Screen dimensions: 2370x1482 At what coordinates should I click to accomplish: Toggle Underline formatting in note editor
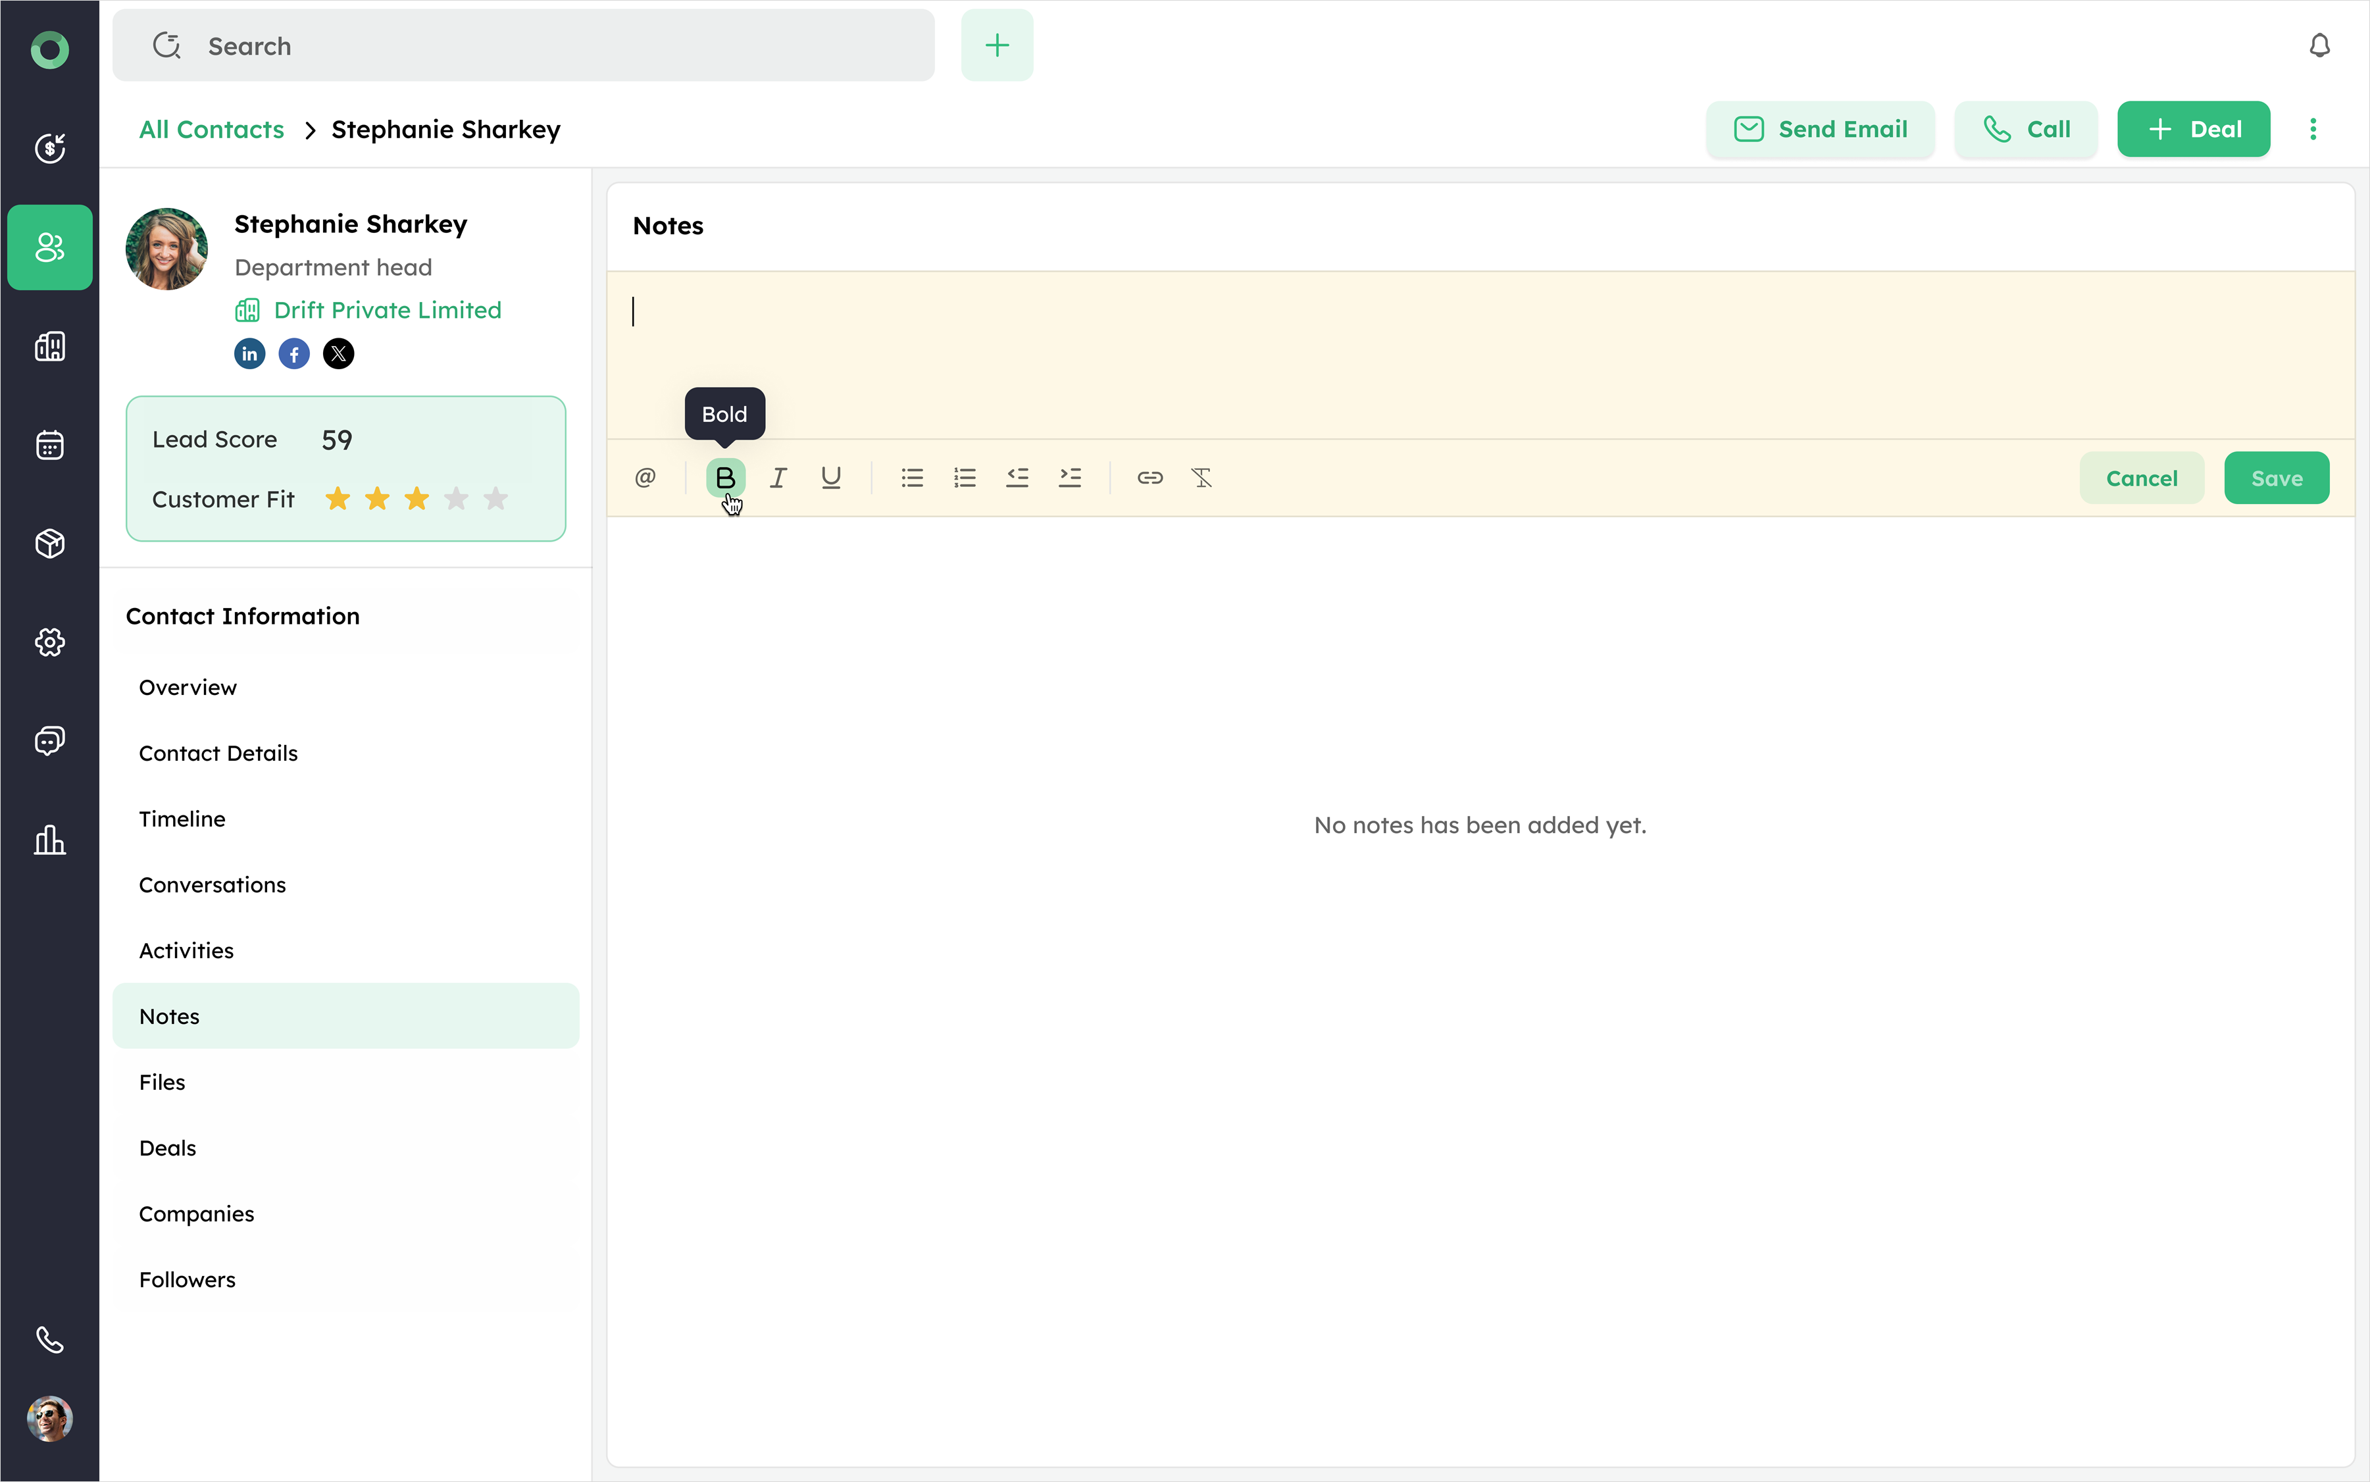point(831,477)
